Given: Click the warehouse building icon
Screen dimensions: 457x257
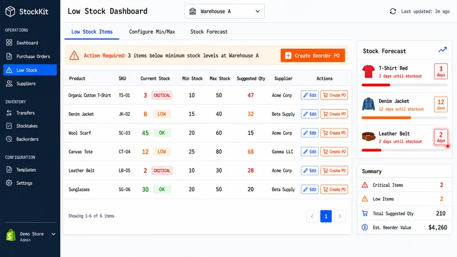Looking at the screenshot, I should coord(193,11).
